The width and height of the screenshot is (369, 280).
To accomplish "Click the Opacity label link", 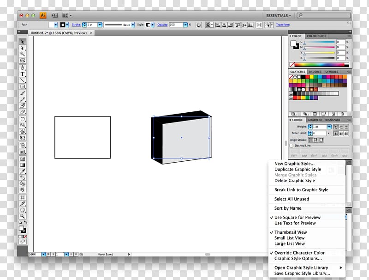I will point(162,24).
